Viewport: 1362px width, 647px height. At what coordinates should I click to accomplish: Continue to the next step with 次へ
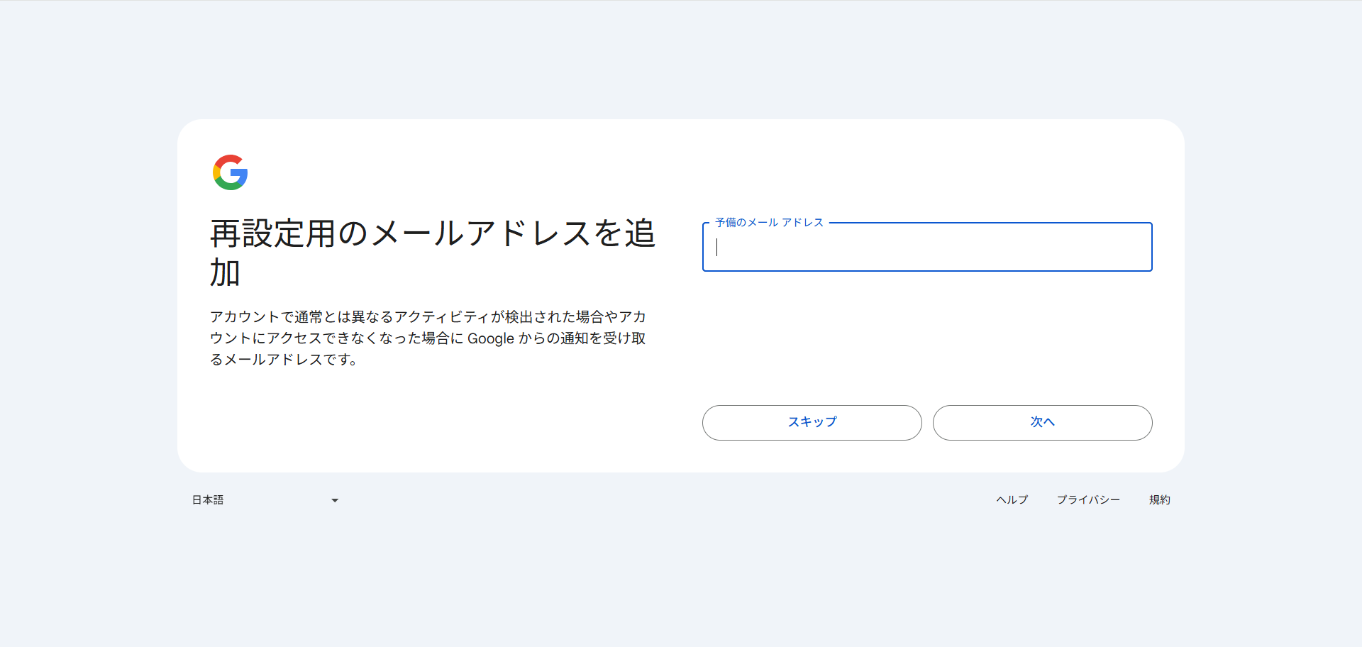coord(1042,422)
